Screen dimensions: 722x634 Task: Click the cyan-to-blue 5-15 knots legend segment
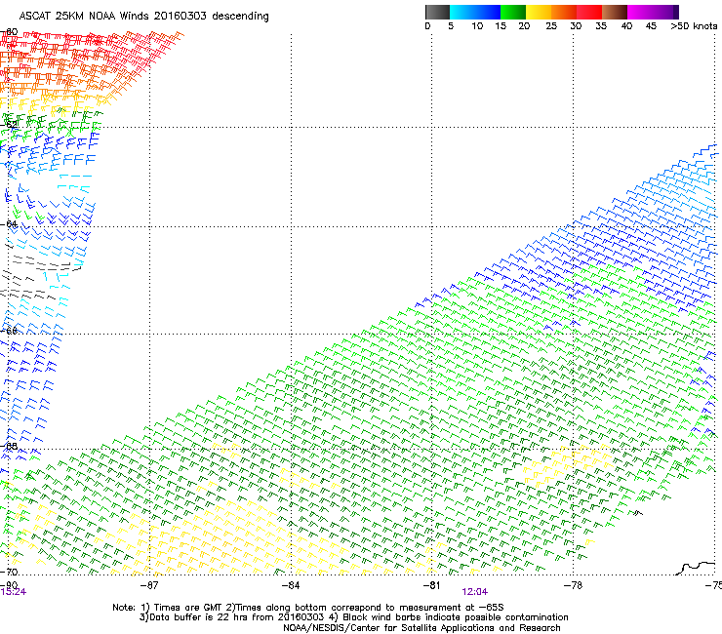(x=475, y=12)
